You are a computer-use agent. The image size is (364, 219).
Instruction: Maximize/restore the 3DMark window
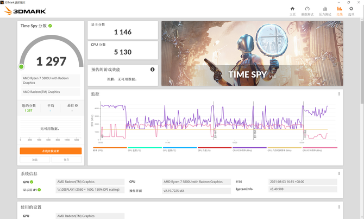[349, 2]
